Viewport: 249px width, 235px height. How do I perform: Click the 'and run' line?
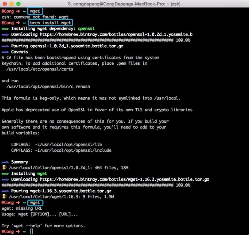(10, 81)
